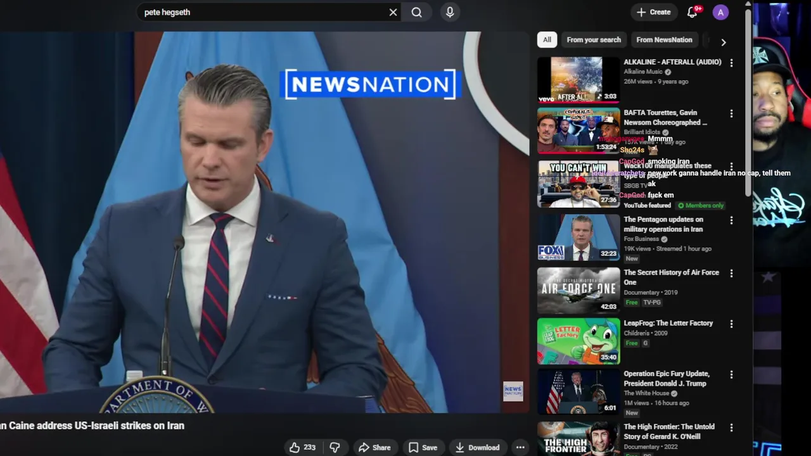Image resolution: width=811 pixels, height=456 pixels.
Task: Open more actions ellipsis under the video
Action: coord(520,447)
